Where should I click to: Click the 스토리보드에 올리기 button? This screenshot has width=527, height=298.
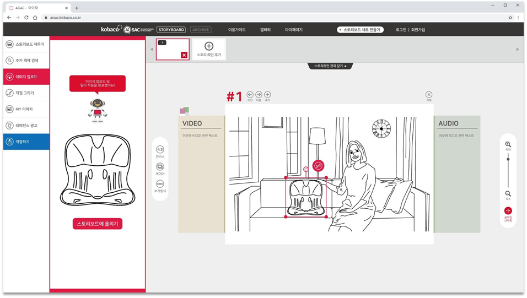(x=98, y=223)
